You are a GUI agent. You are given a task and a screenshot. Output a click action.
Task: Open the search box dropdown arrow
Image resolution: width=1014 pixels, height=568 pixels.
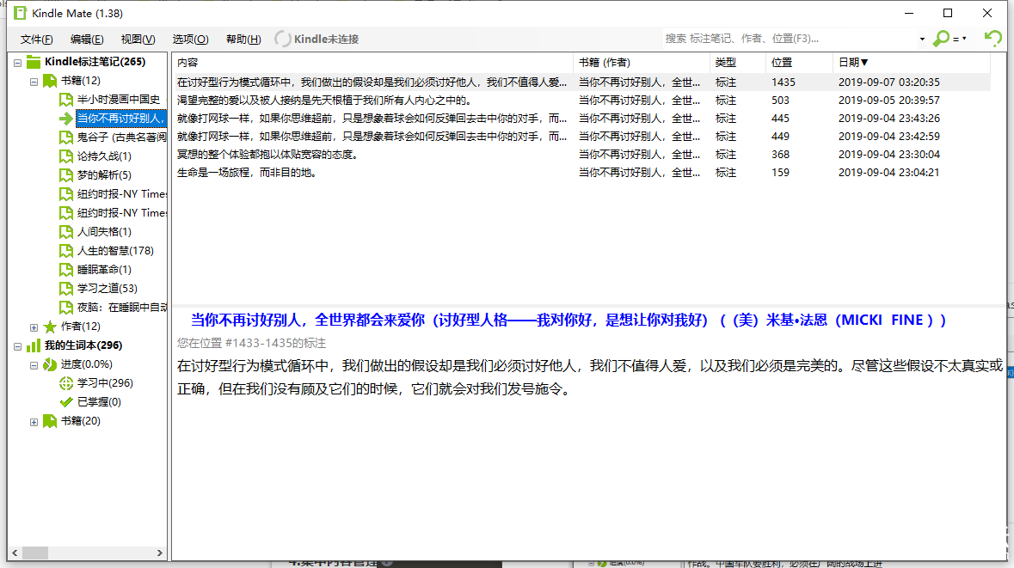pyautogui.click(x=922, y=39)
